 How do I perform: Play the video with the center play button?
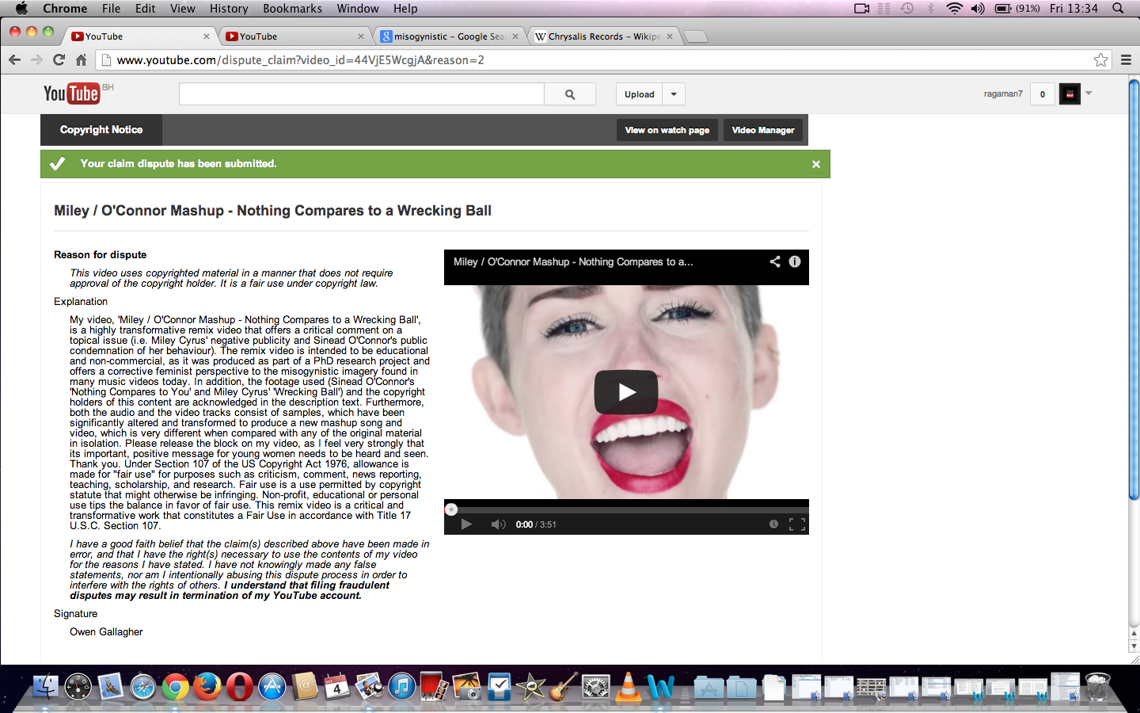[x=626, y=392]
